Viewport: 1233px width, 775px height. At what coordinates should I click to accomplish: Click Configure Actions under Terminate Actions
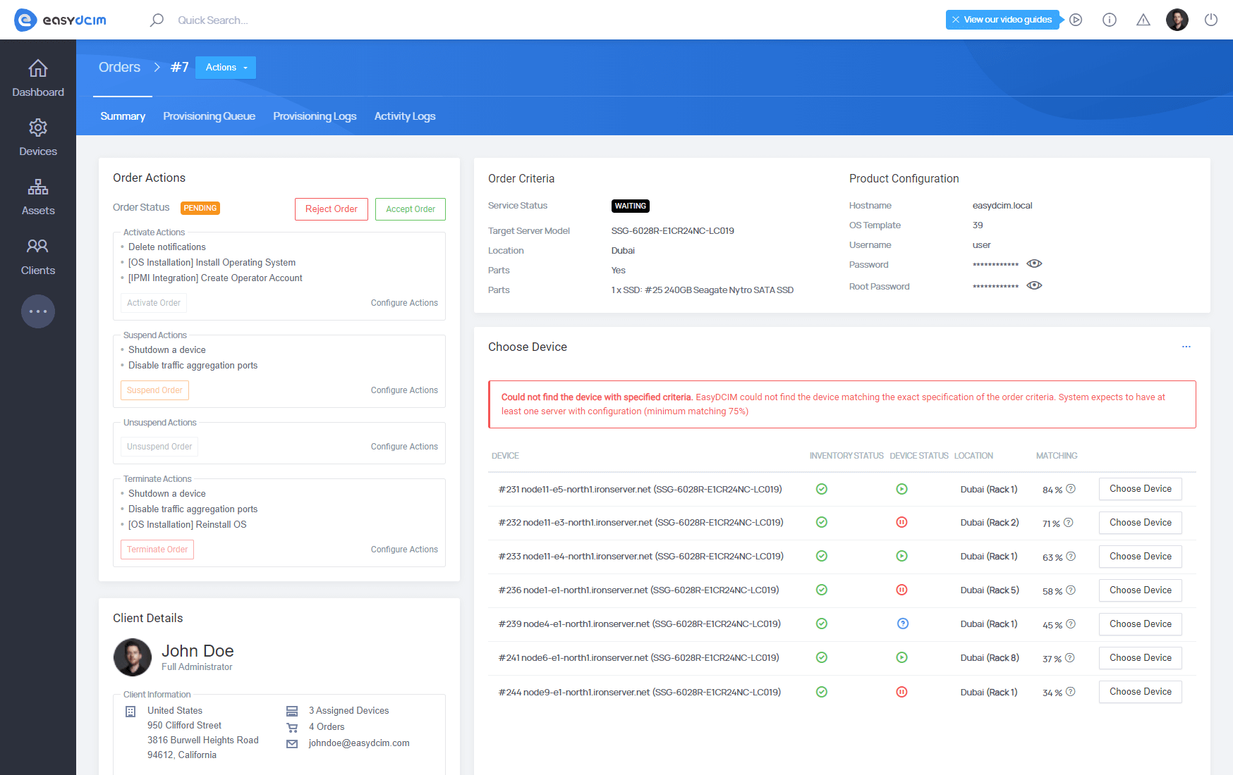click(403, 549)
